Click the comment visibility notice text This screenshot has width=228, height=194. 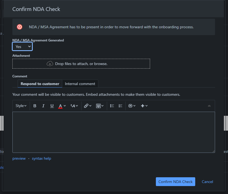[x=96, y=94]
